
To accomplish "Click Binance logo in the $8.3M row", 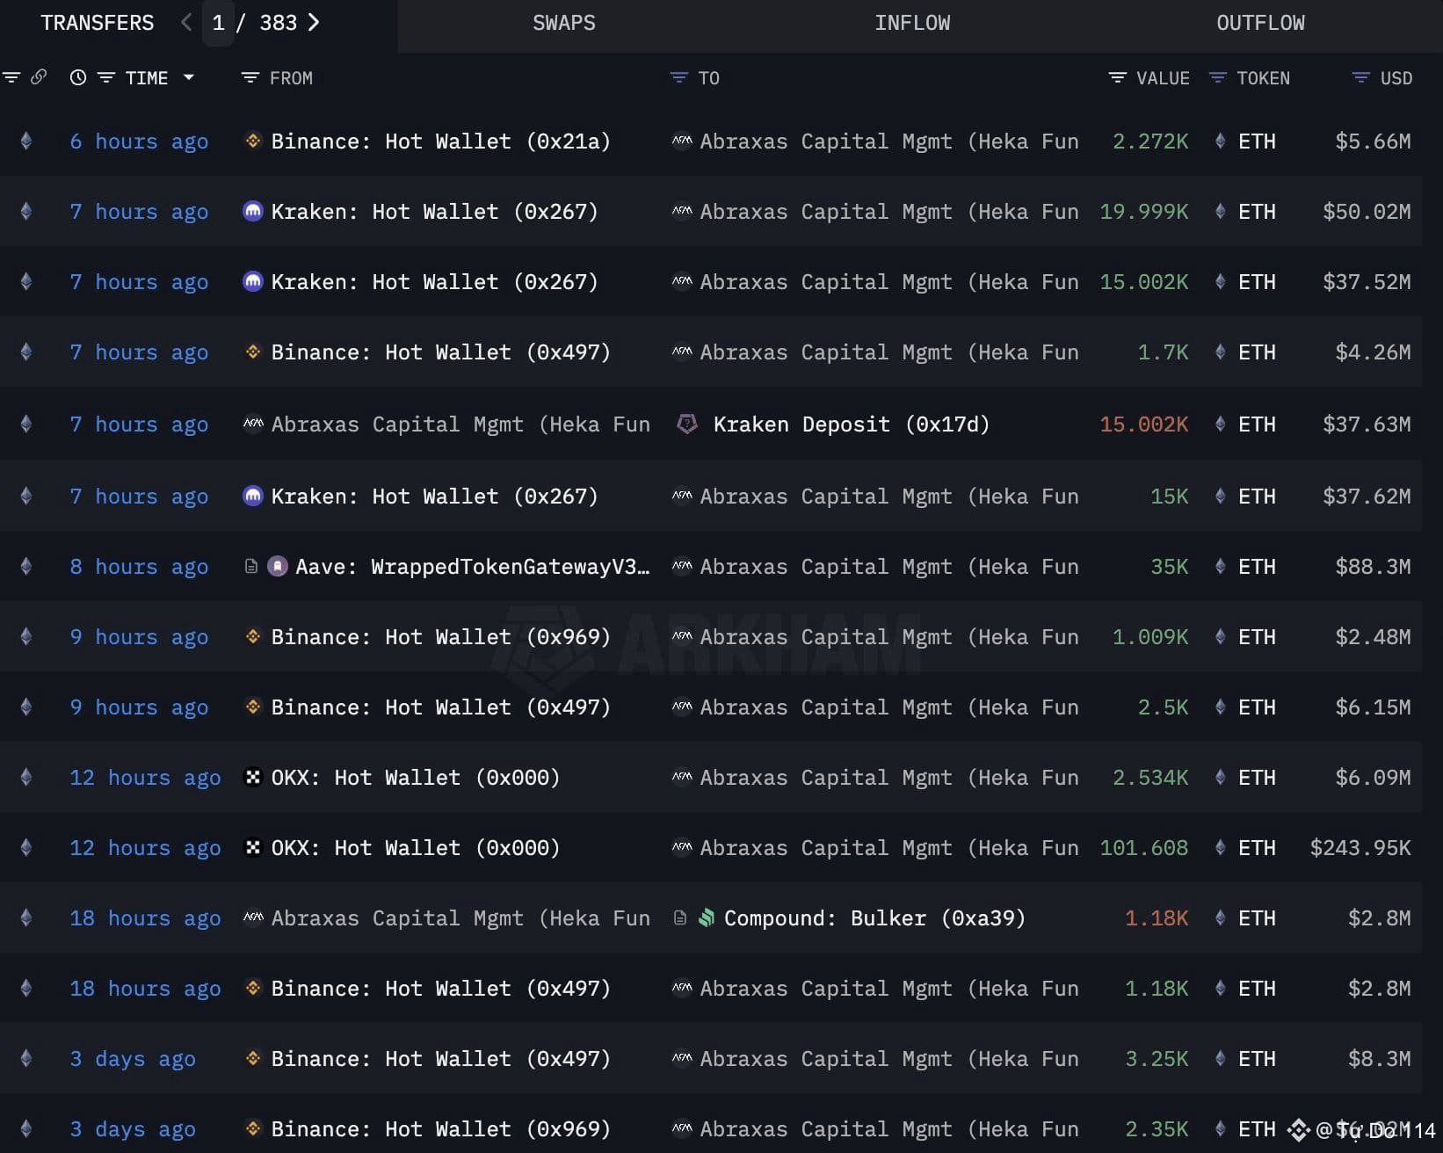I will coord(253,1058).
